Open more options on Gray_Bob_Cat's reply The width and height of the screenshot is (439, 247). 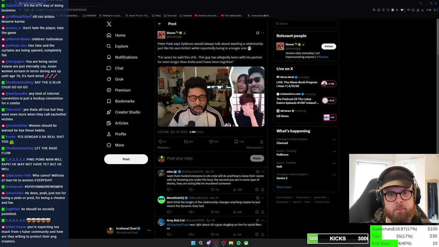pyautogui.click(x=263, y=220)
